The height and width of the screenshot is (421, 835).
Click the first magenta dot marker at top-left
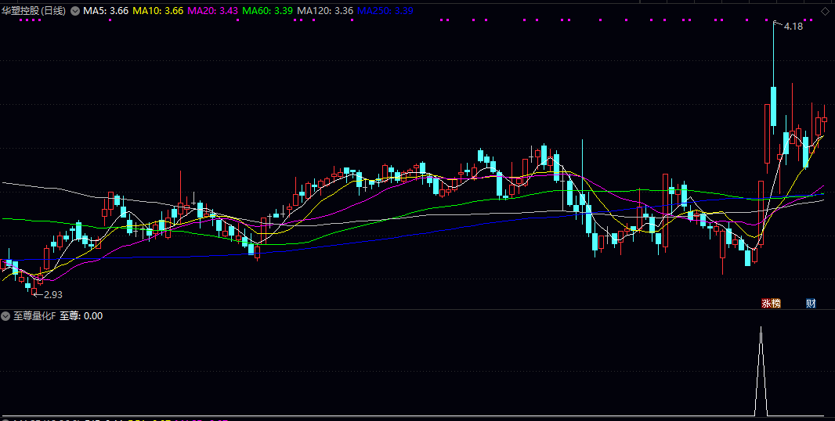coord(21,20)
